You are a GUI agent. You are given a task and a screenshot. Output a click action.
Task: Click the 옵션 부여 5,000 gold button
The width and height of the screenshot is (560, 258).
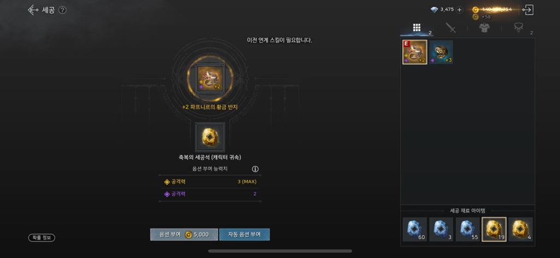coord(184,235)
